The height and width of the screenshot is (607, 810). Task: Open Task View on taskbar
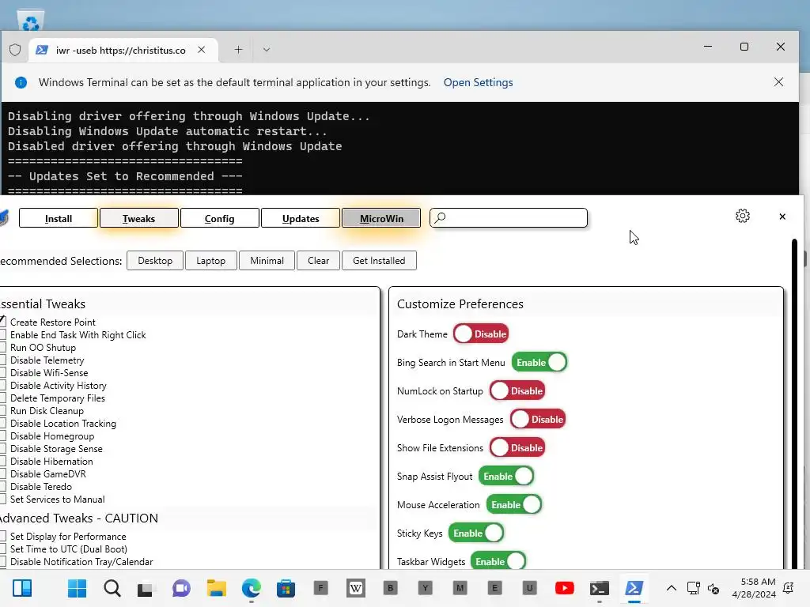[x=146, y=588]
